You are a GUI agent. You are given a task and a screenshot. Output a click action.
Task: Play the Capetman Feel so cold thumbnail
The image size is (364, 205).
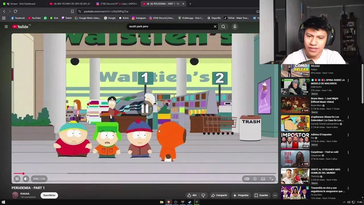coord(295,158)
